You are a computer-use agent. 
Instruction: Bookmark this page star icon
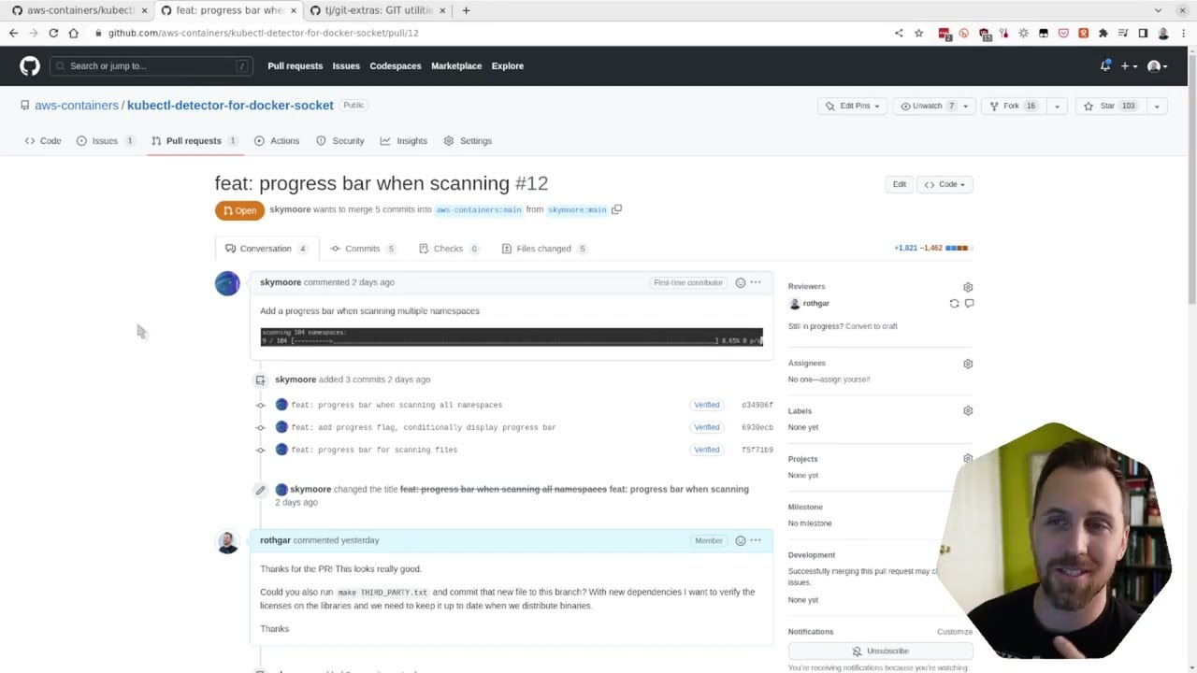point(918,33)
